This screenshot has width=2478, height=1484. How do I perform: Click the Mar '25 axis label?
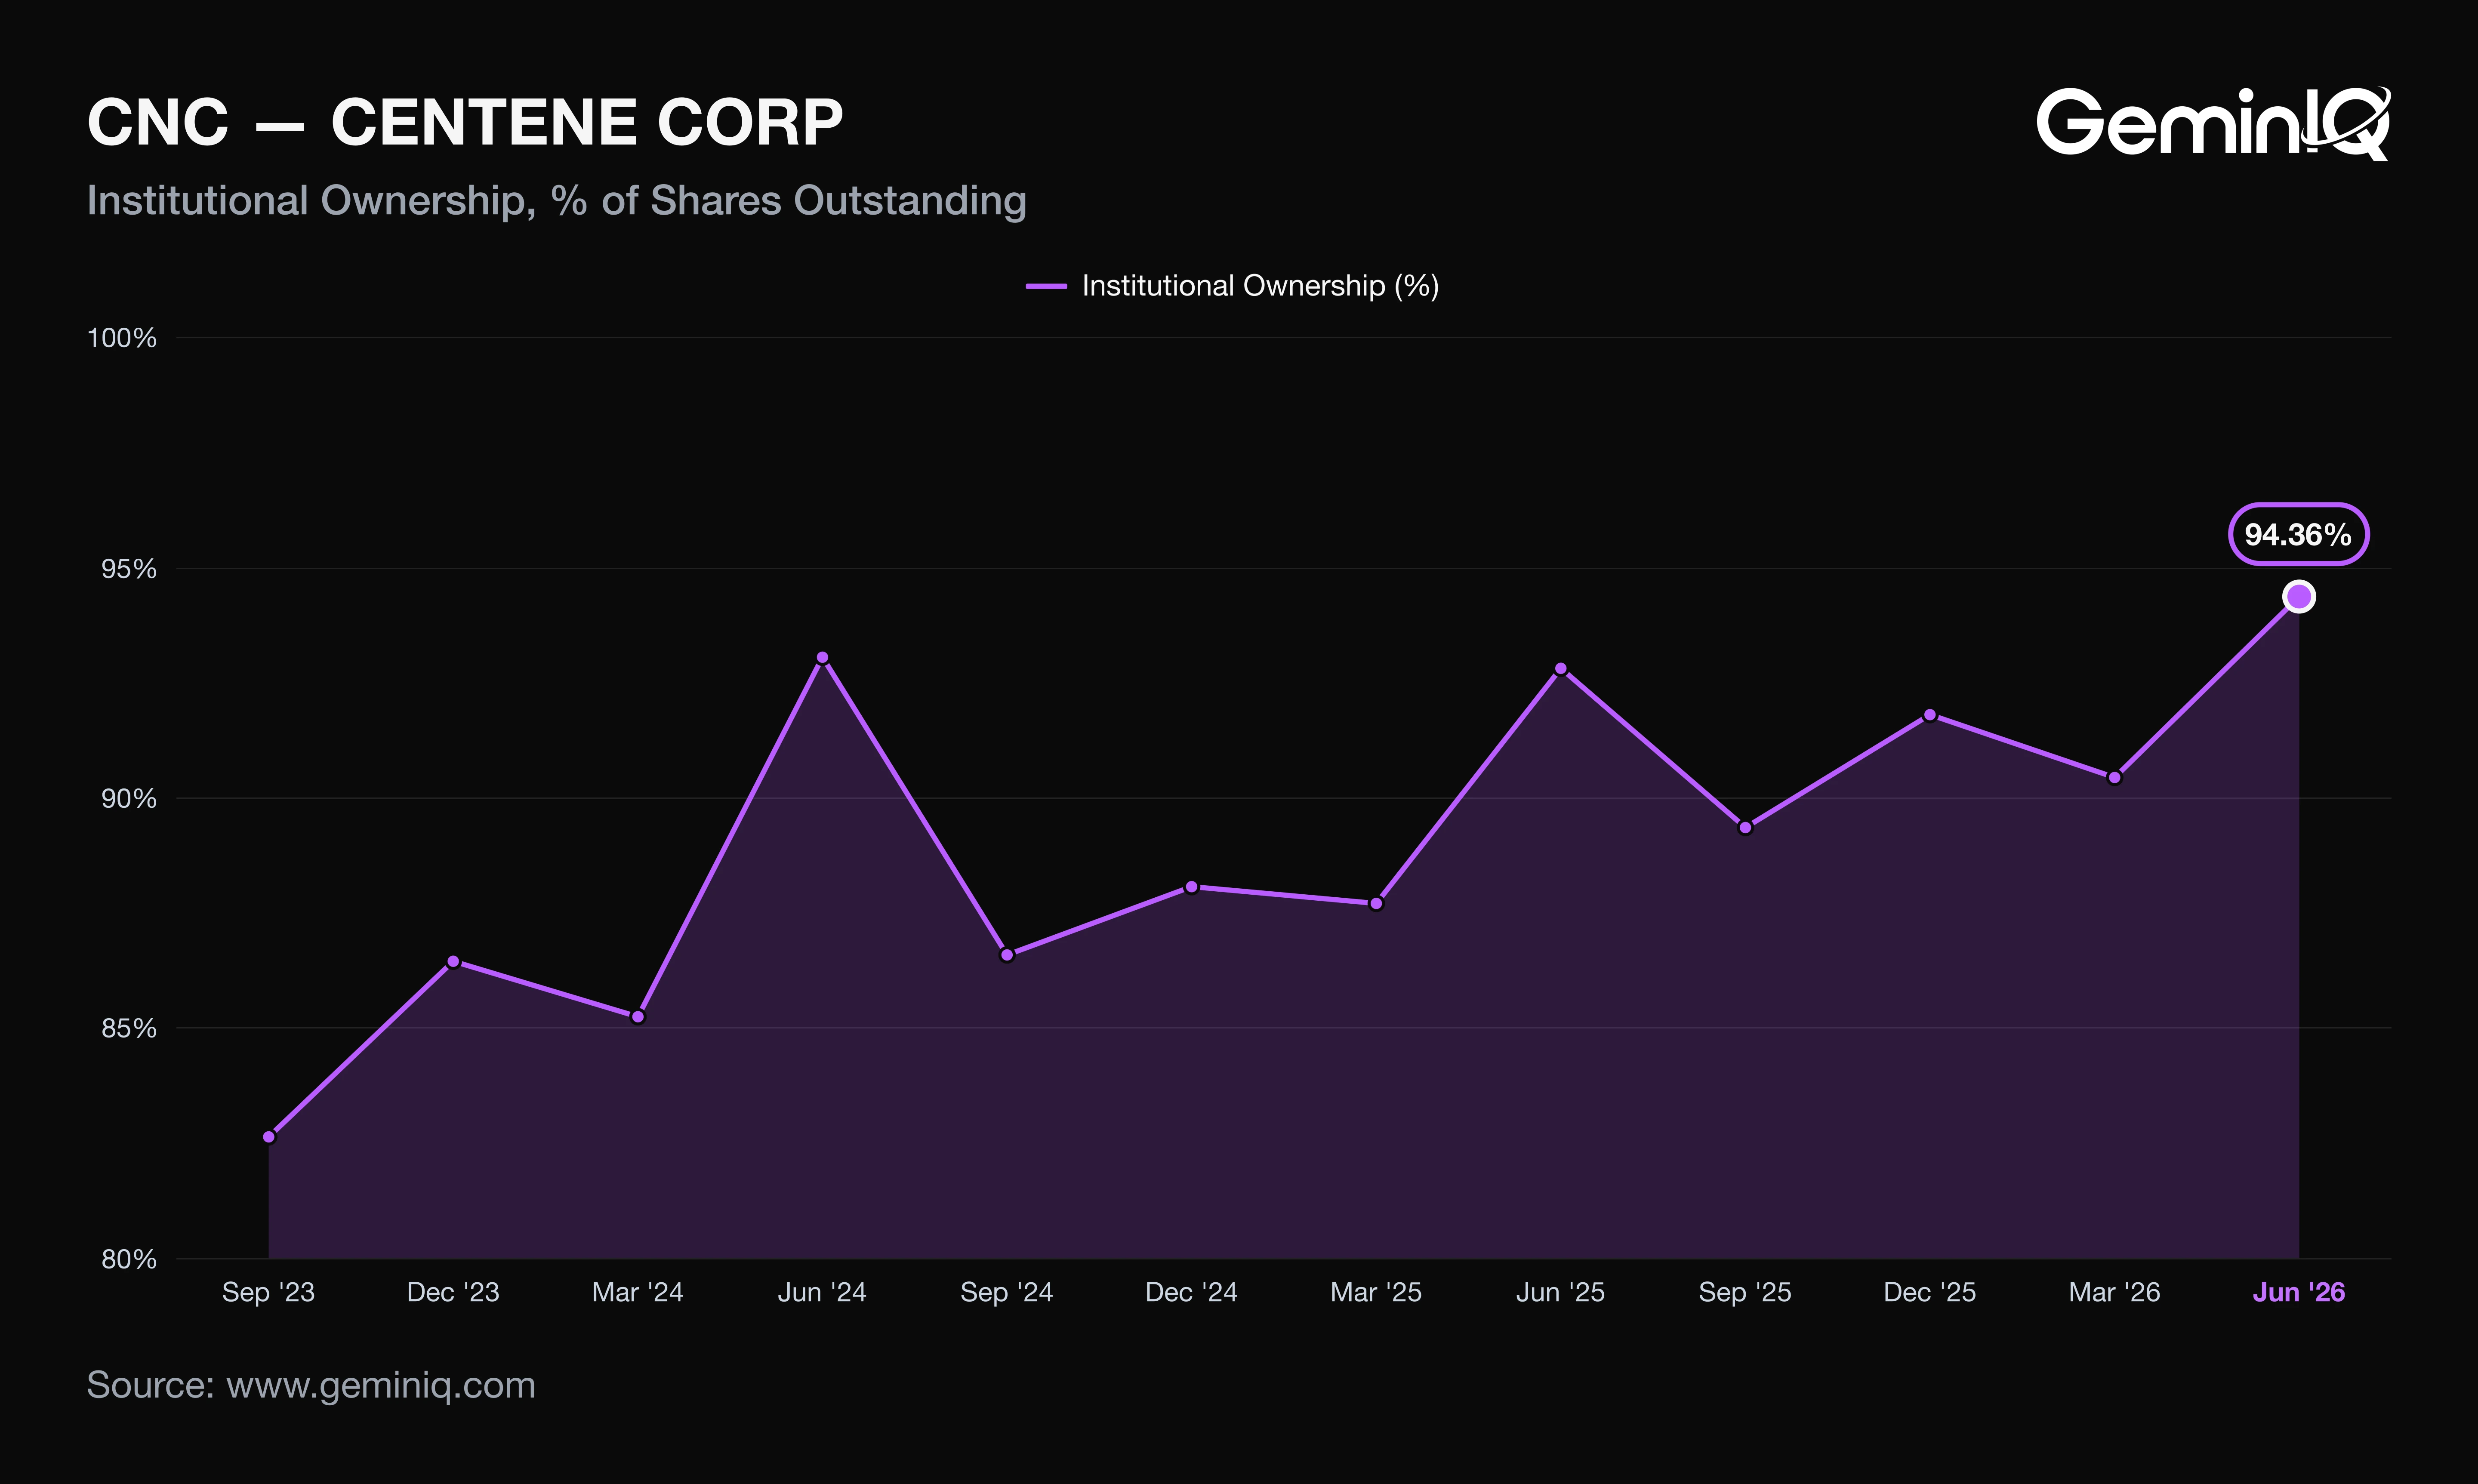1376,1293
